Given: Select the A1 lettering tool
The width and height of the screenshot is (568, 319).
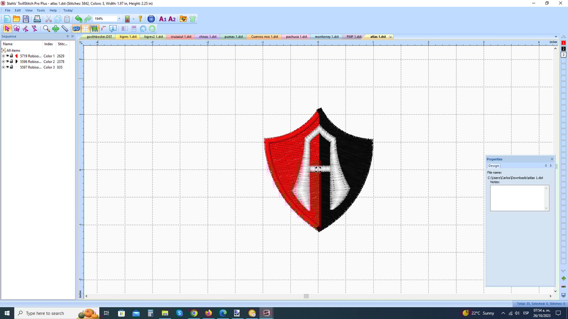Looking at the screenshot, I should click(x=163, y=19).
